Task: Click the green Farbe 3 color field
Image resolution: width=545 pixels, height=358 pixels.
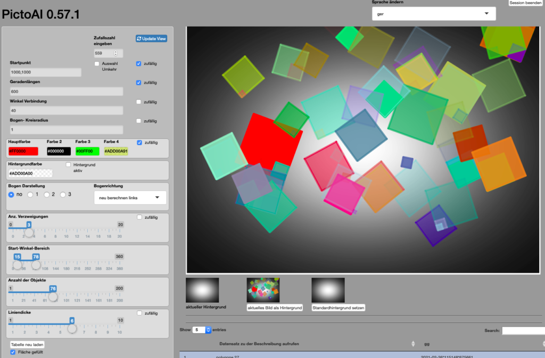Action: [x=87, y=151]
